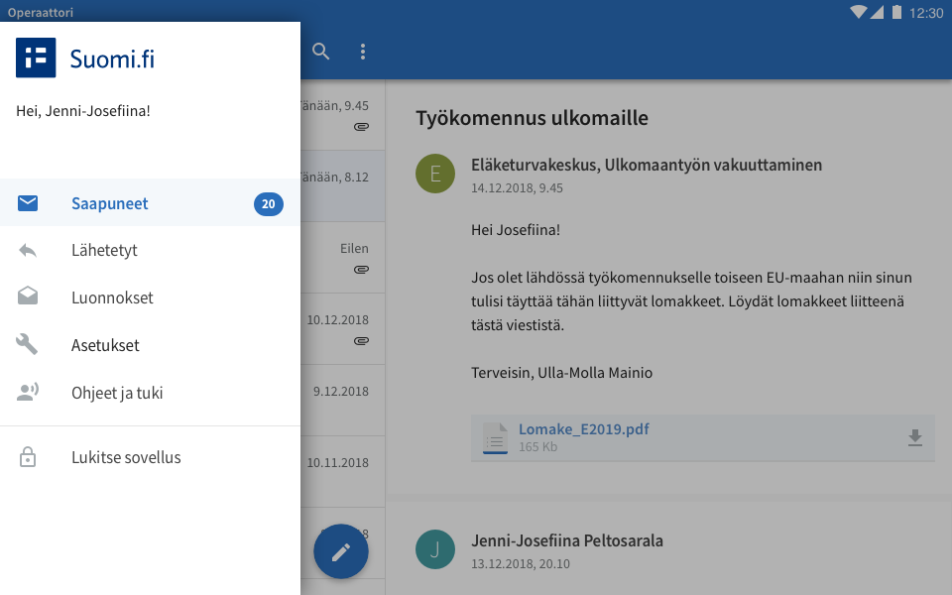
Task: Click the Saapuneet envelope icon
Action: 28,203
